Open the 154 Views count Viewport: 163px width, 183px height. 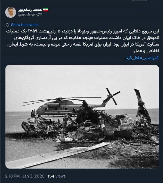(57, 176)
